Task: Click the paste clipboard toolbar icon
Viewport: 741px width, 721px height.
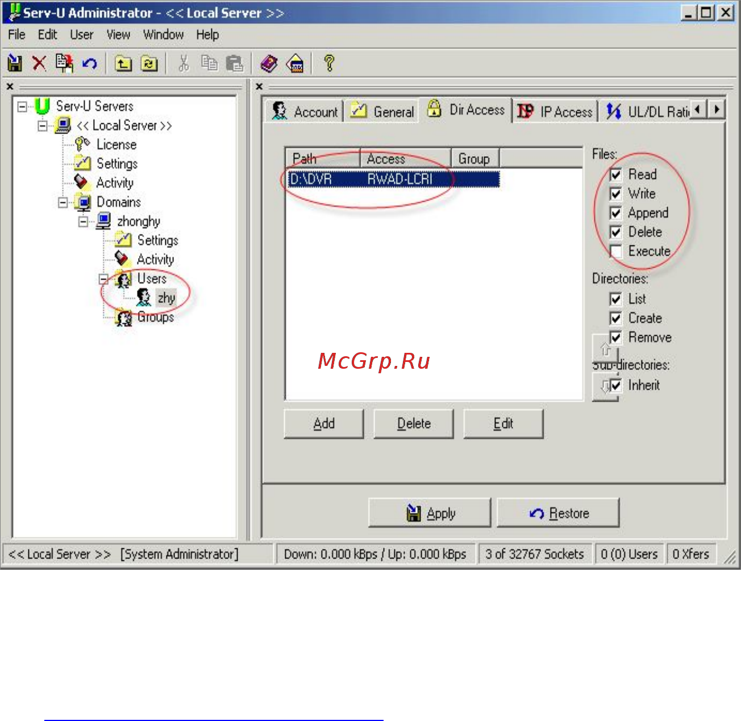Action: pos(234,63)
